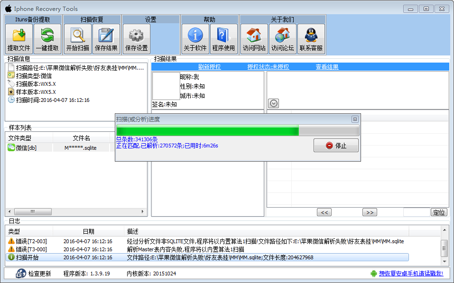
Task: Click 访问网站 visit website button
Action: [254, 39]
